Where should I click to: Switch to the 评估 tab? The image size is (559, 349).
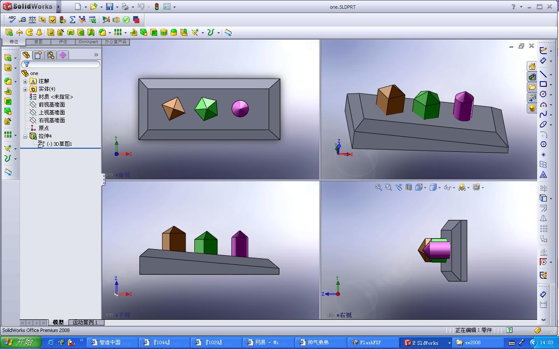(x=63, y=42)
